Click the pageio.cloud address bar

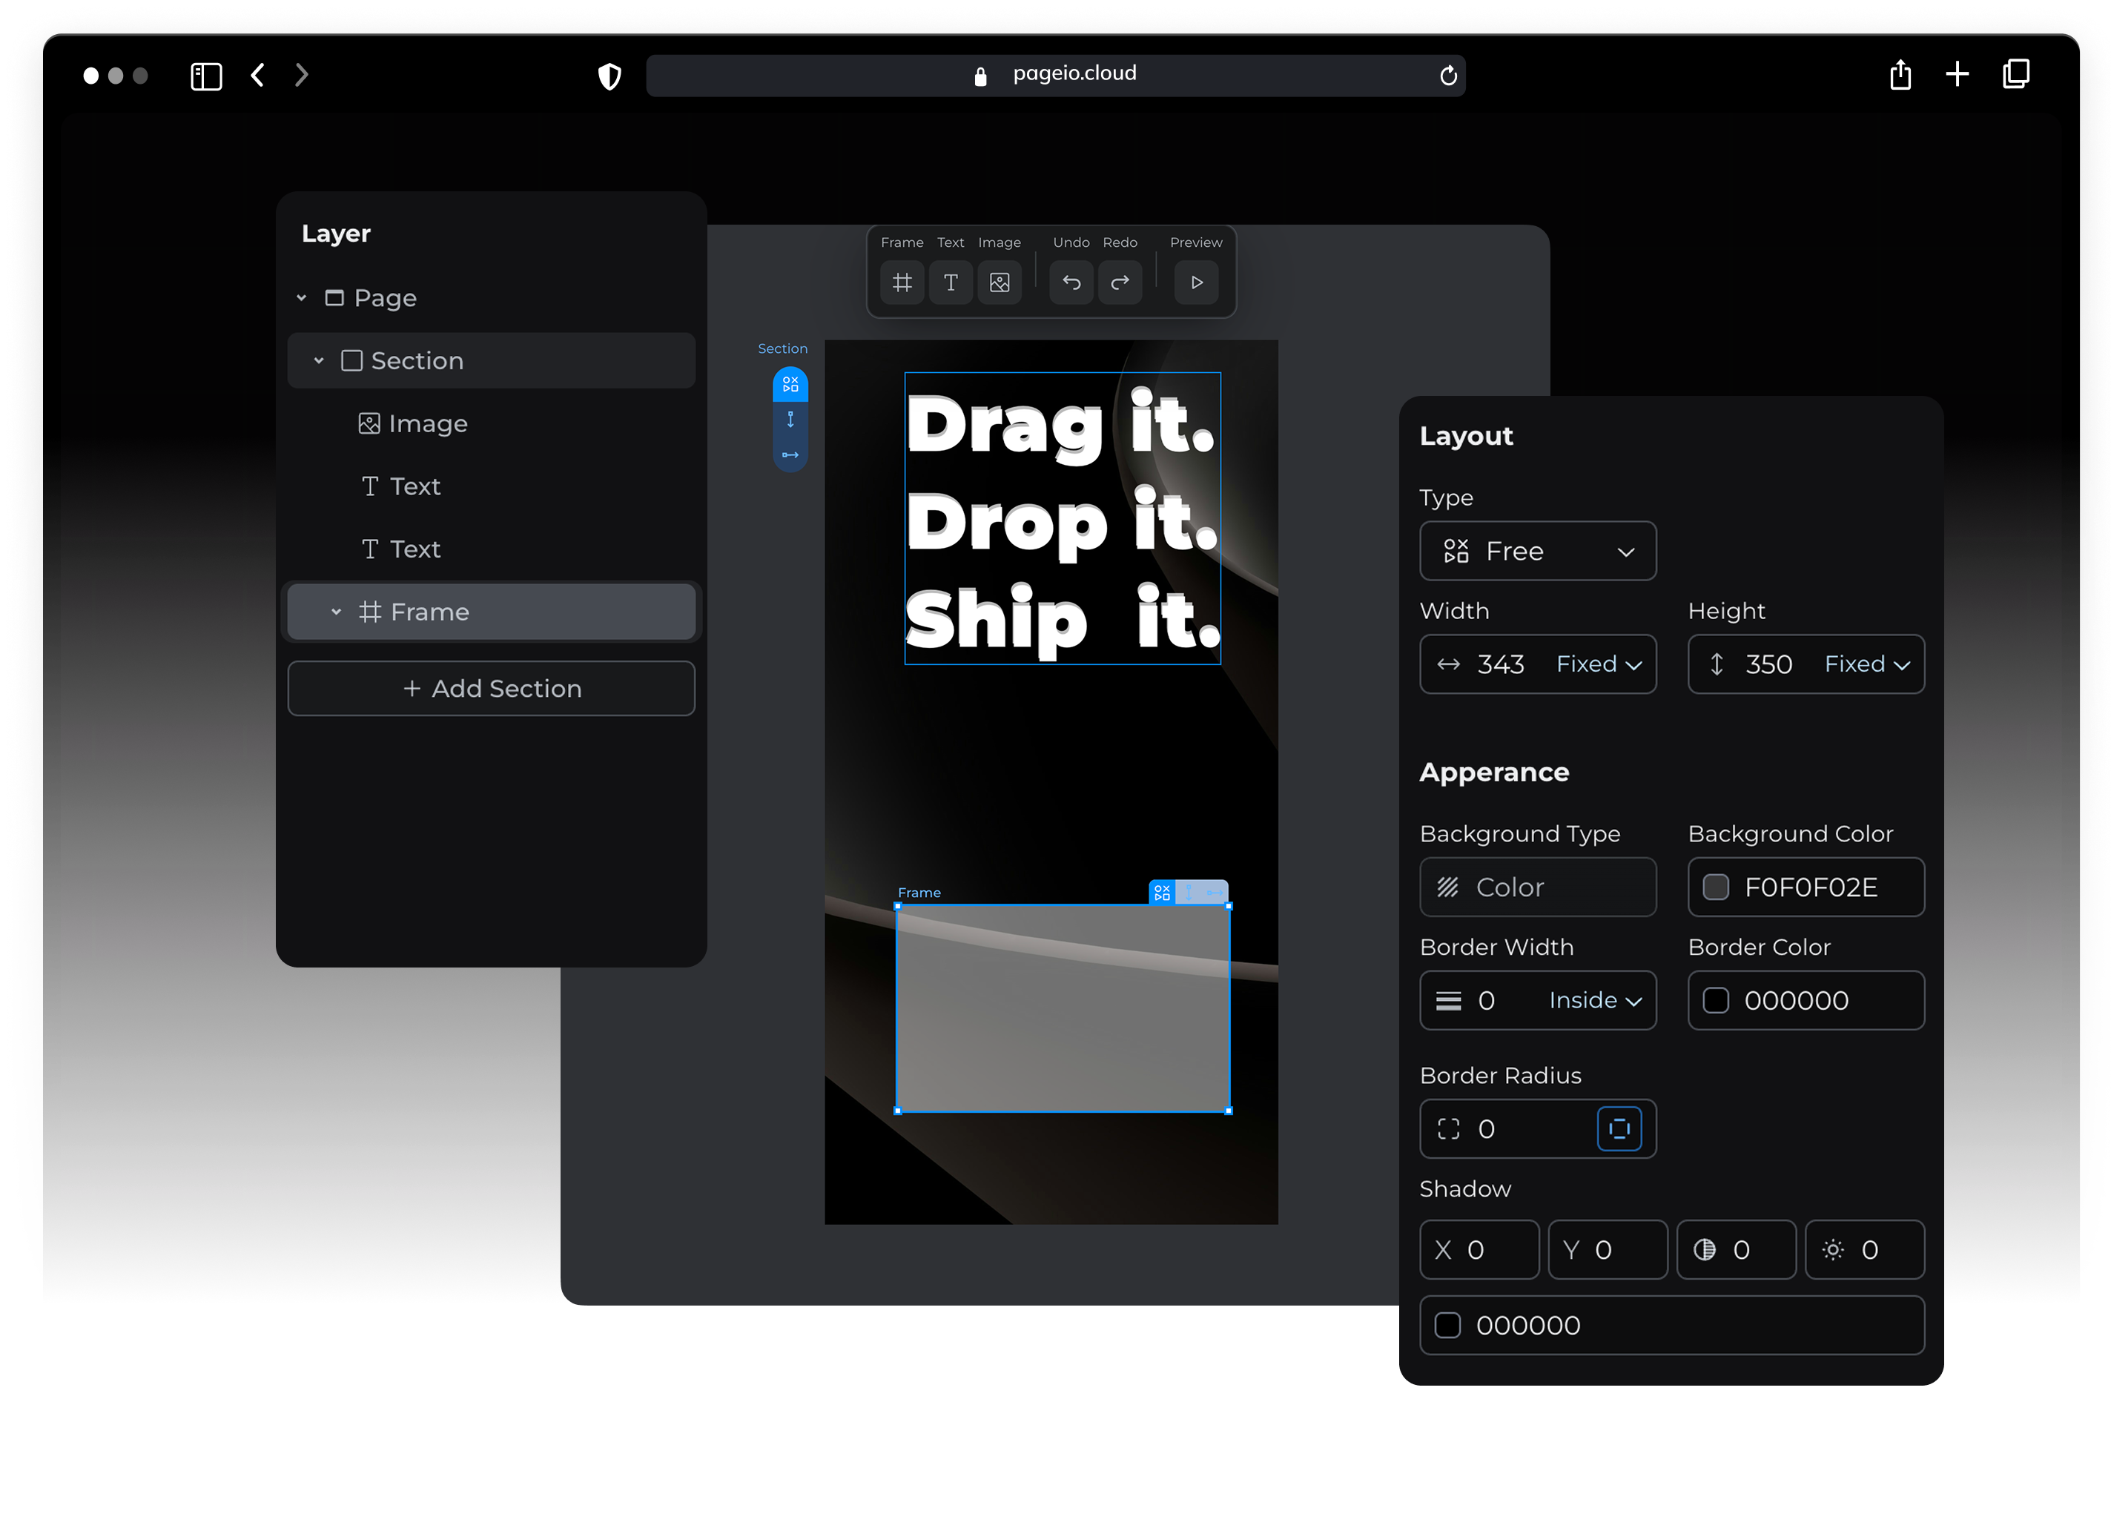point(1056,74)
